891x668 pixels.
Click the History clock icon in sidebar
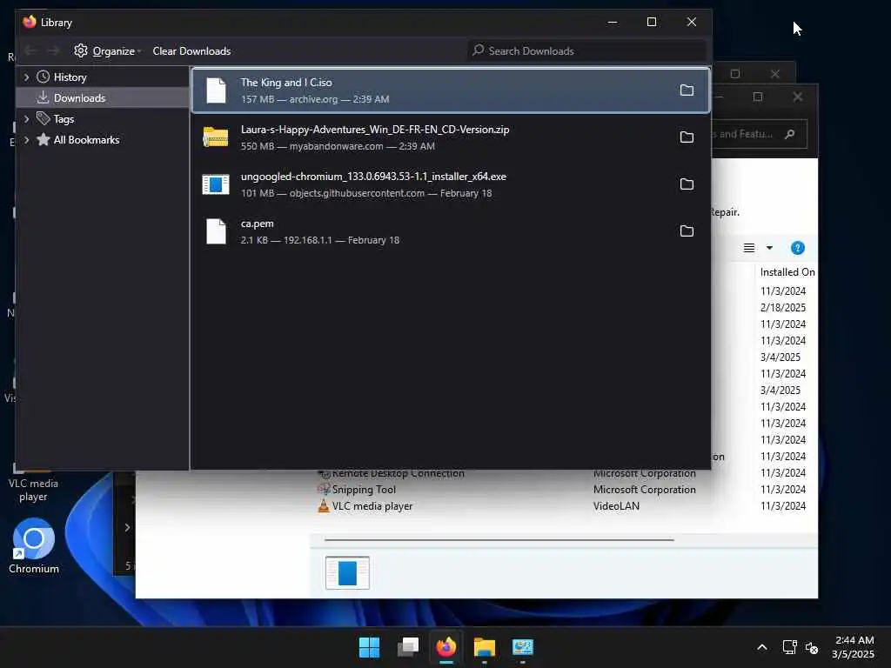pyautogui.click(x=44, y=77)
